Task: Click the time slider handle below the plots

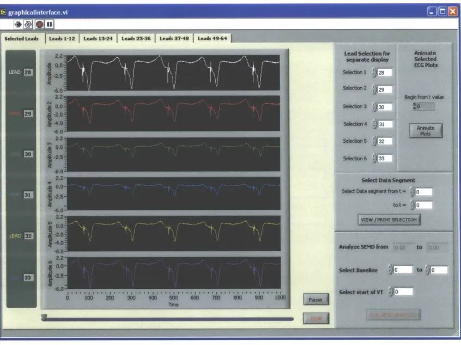Action: click(x=44, y=317)
